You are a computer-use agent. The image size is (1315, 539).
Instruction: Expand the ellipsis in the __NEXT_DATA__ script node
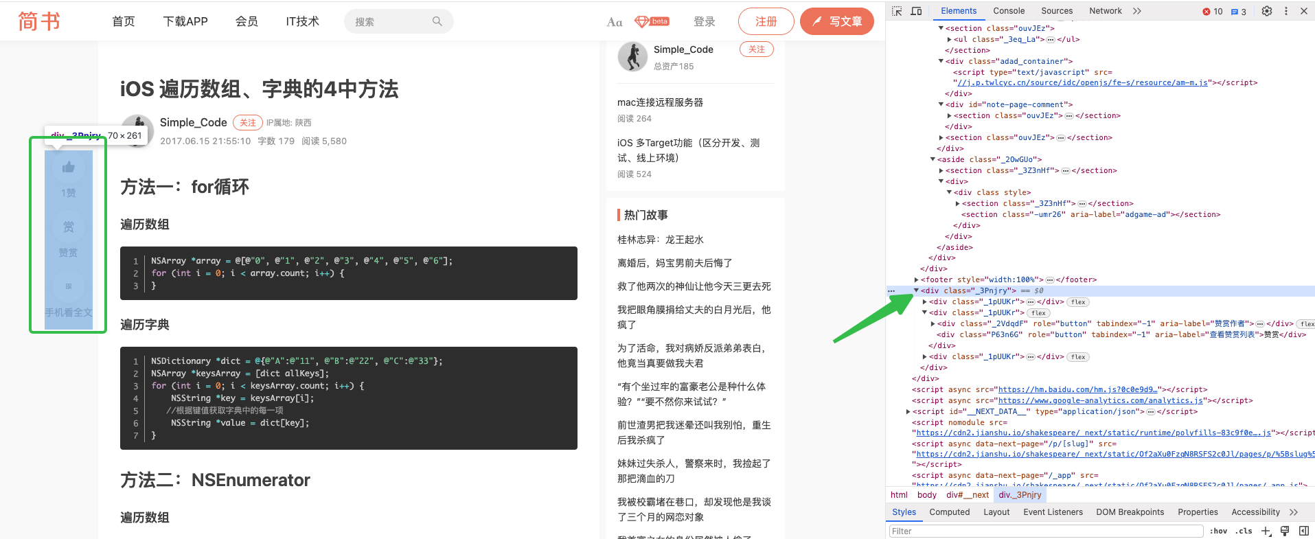coord(1150,411)
